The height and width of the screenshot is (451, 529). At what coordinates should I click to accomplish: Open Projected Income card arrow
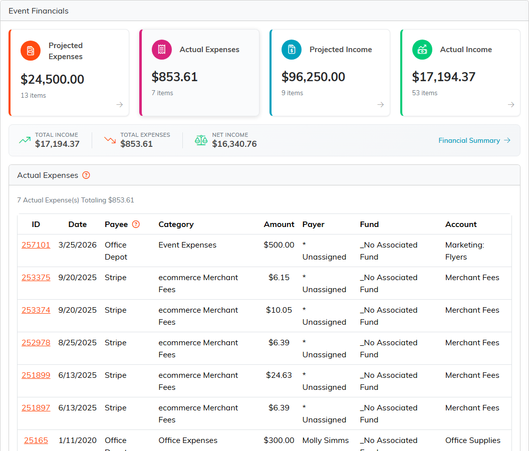click(381, 105)
